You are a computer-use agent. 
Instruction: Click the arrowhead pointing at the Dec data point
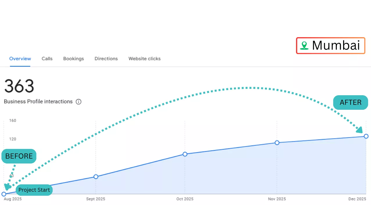click(x=360, y=130)
